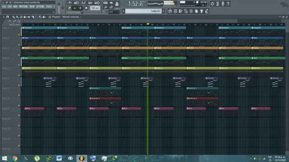Click the one-click audio recording microphone icon
The width and height of the screenshot is (289, 162).
tap(223, 4)
